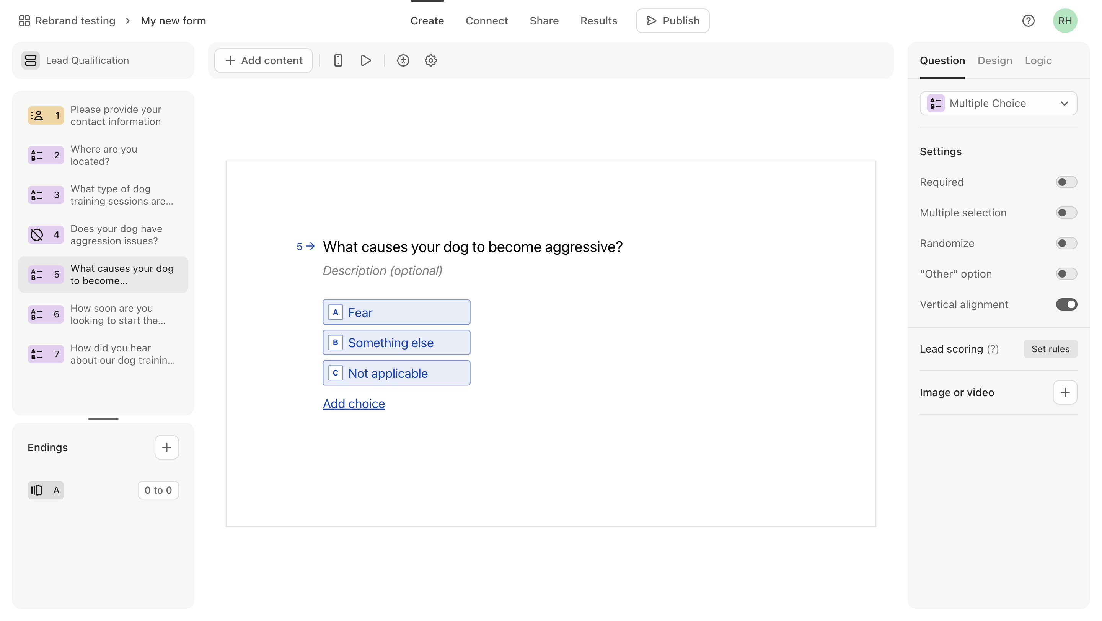Screen dimensions: 1102x621
Task: Select "Where are you located?" question
Action: [103, 155]
